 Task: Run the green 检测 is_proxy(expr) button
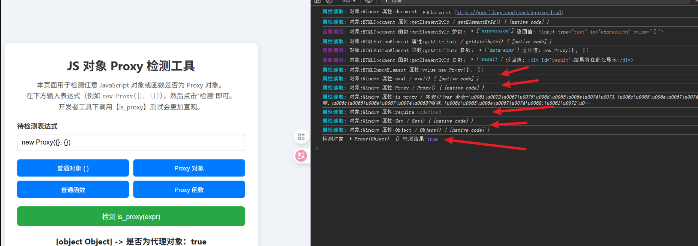[x=131, y=216]
